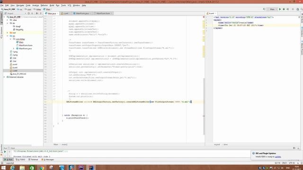The height and width of the screenshot is (170, 303).
Task: Click build project icon before Main selector
Action: tap(264, 9)
